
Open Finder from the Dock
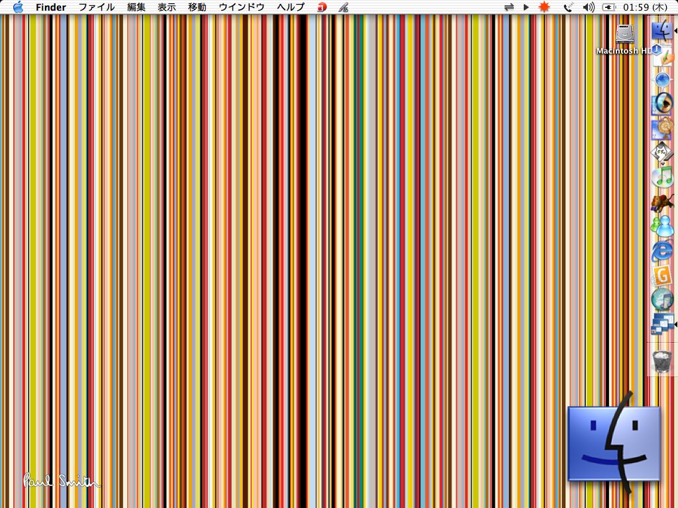click(x=661, y=29)
